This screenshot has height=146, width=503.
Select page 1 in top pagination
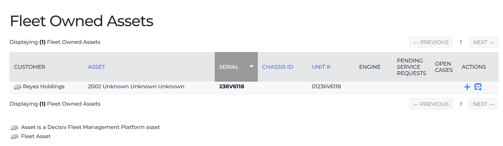point(461,42)
